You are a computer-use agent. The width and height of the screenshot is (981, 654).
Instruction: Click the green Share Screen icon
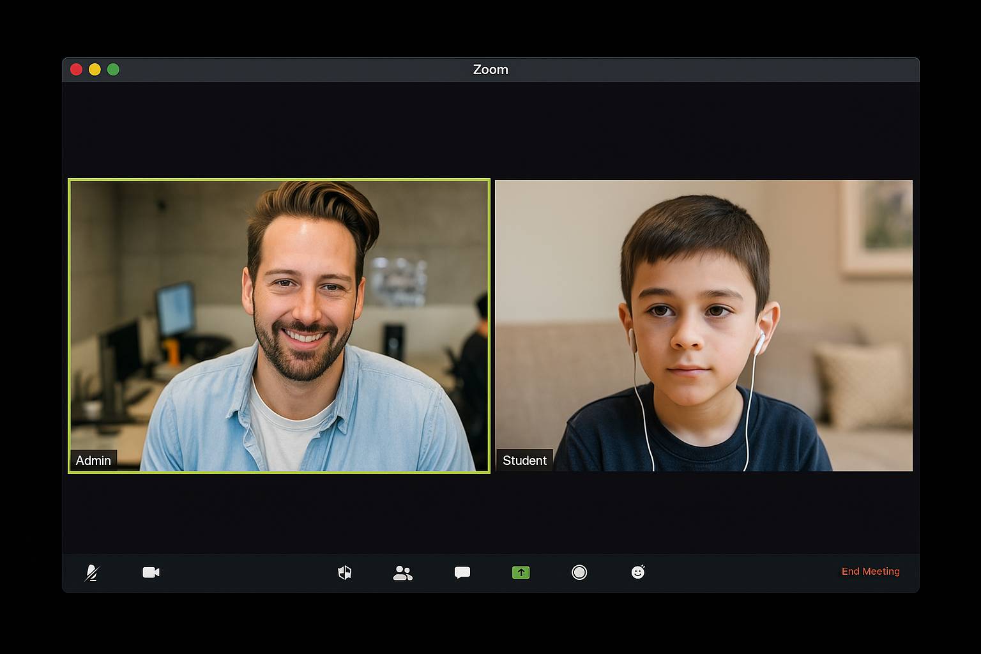521,573
